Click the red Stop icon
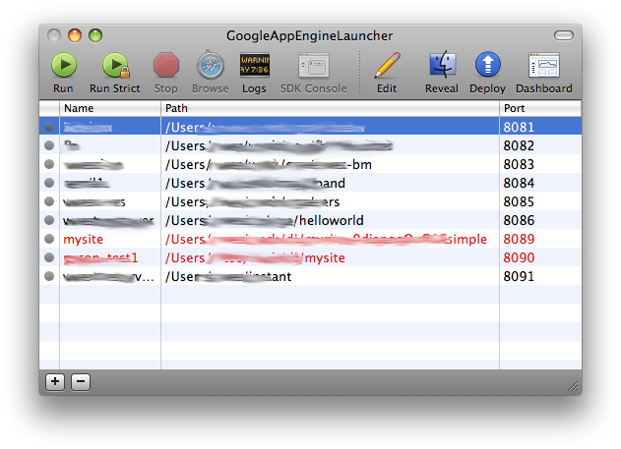The image size is (621, 449). (x=165, y=66)
